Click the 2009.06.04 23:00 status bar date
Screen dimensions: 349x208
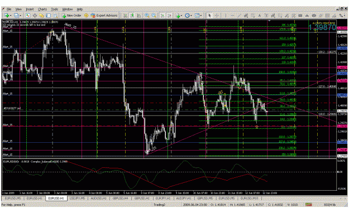(x=195, y=205)
